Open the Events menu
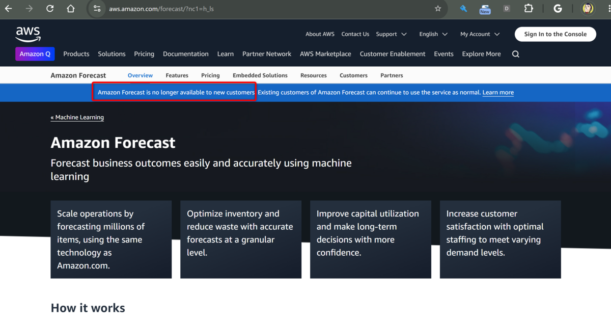This screenshot has width=611, height=322. point(443,54)
